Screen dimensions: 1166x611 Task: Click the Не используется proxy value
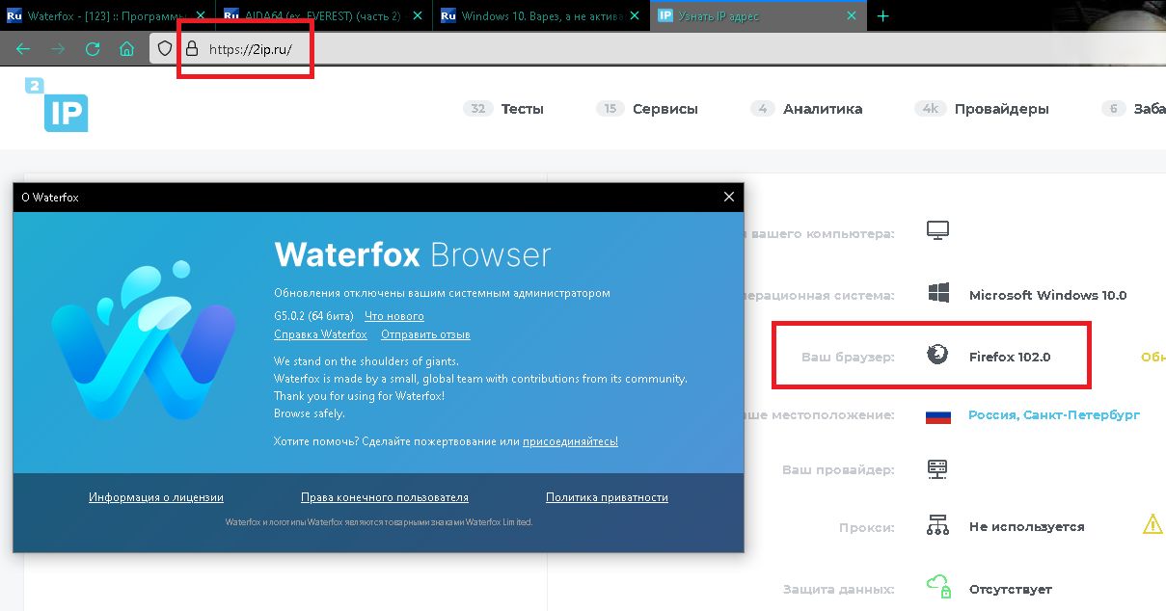pyautogui.click(x=1026, y=527)
